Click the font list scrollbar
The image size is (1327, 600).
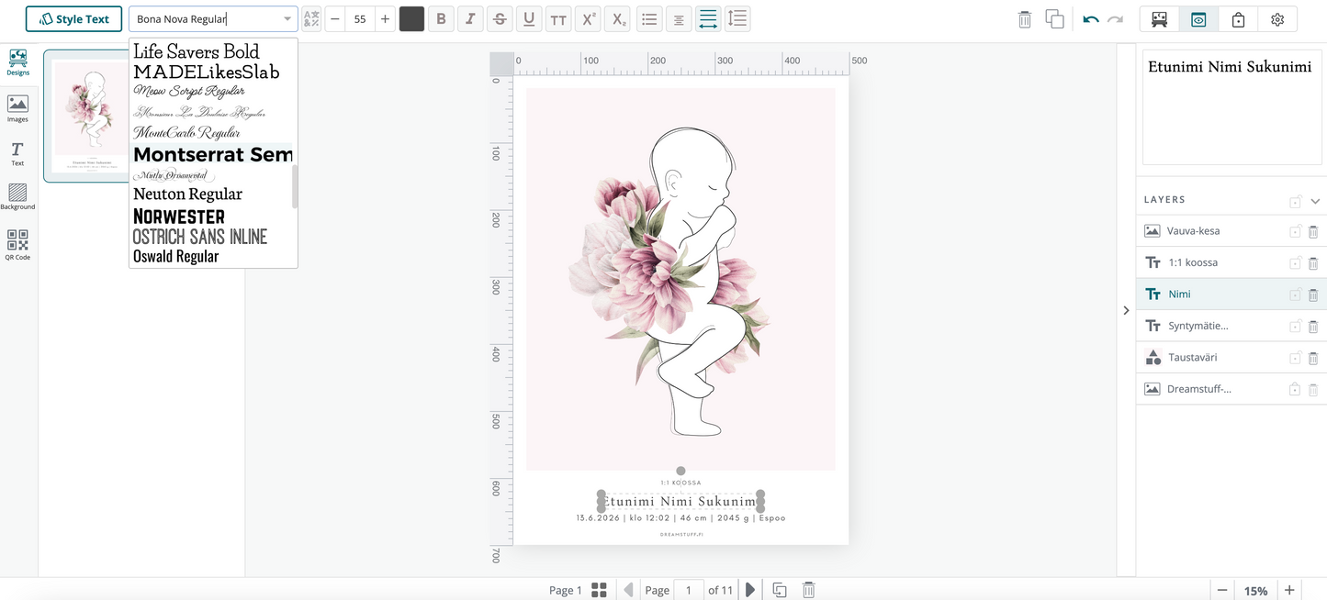[x=295, y=186]
